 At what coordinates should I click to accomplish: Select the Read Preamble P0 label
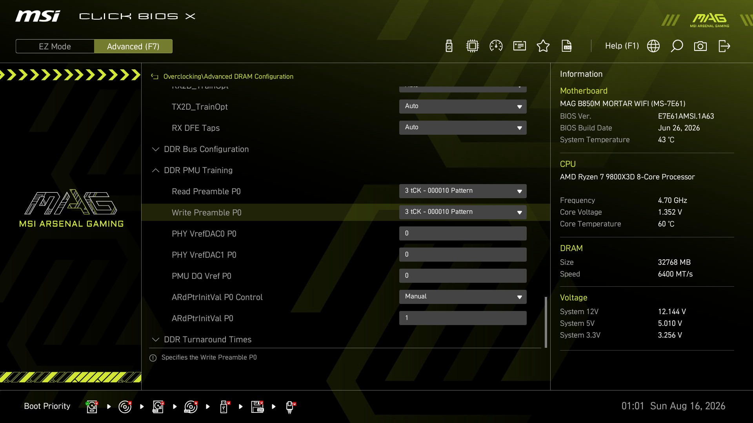[x=206, y=192]
